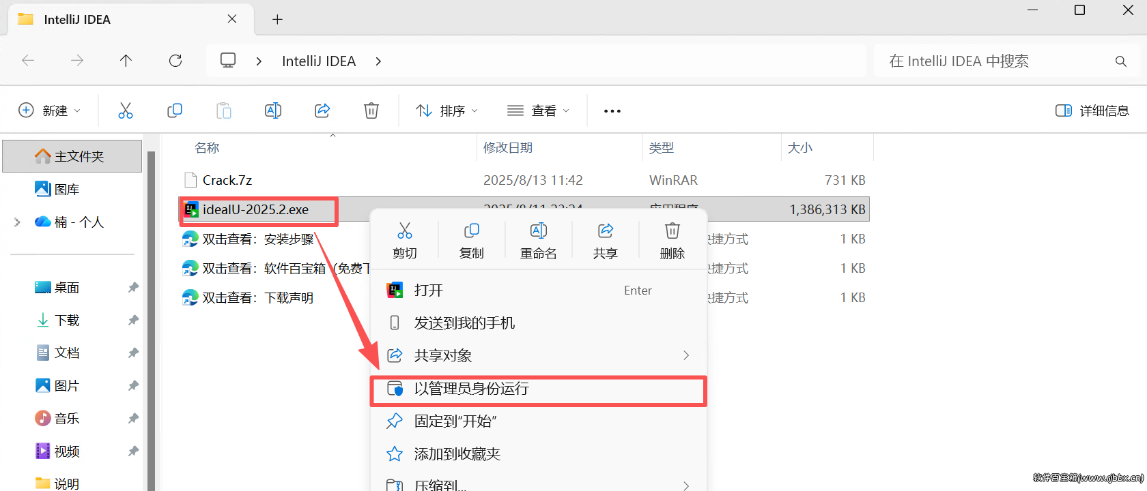The image size is (1147, 491).
Task: Choose 共享 in the context menu
Action: point(606,240)
